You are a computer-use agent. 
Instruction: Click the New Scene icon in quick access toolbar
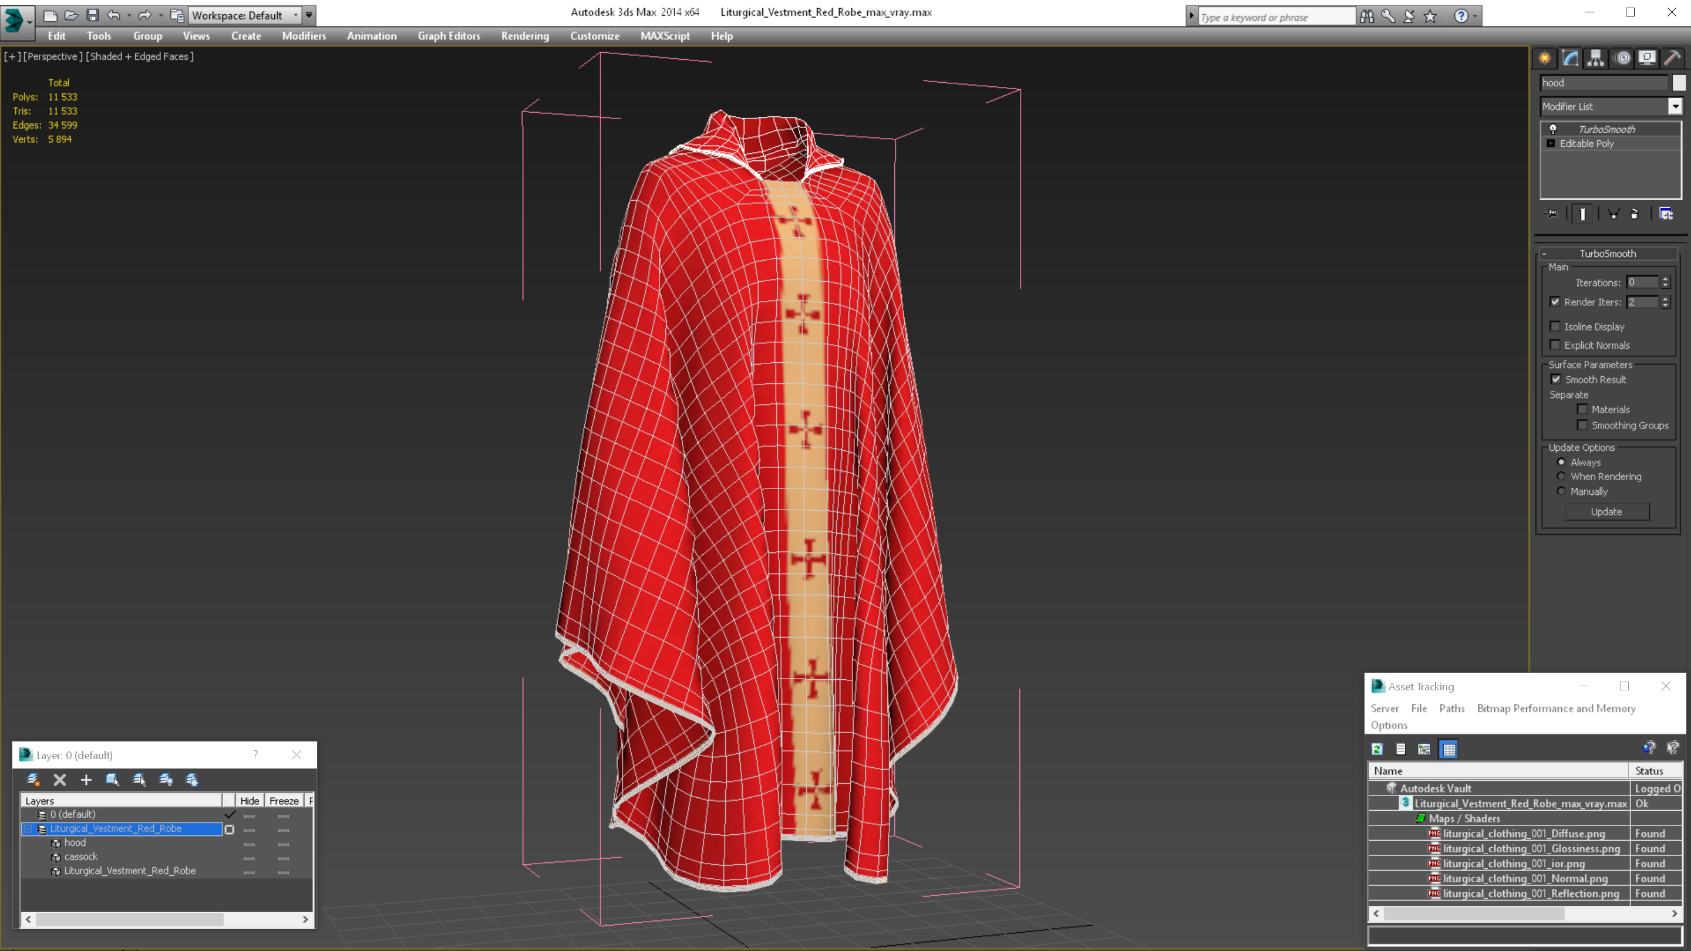point(50,15)
